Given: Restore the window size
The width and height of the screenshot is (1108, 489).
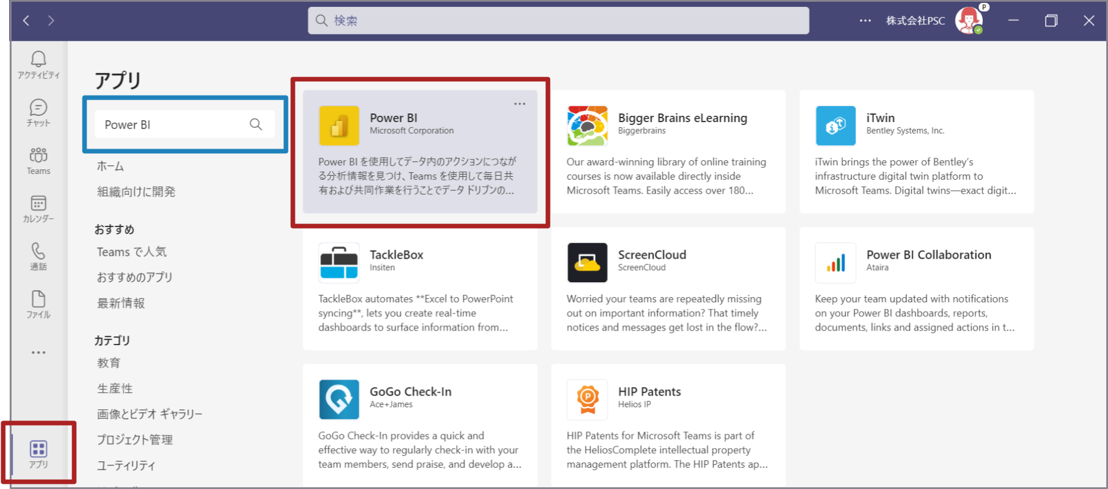Looking at the screenshot, I should click(1051, 21).
